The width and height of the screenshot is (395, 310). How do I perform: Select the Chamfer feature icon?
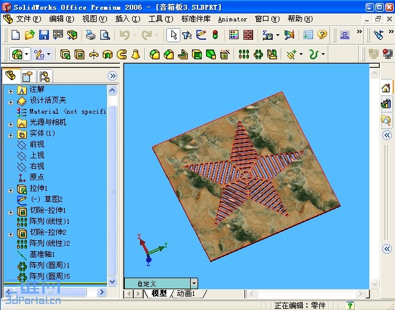169,54
